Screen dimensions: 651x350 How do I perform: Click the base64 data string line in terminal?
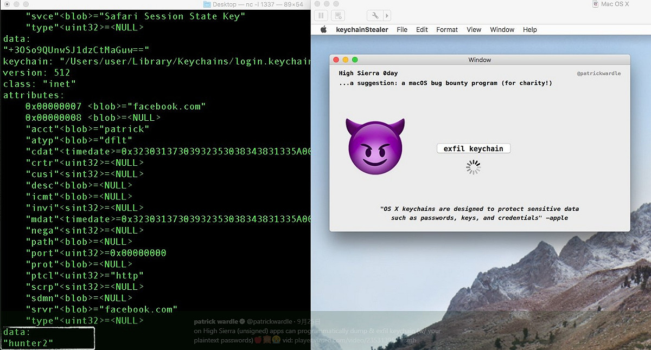[76, 50]
